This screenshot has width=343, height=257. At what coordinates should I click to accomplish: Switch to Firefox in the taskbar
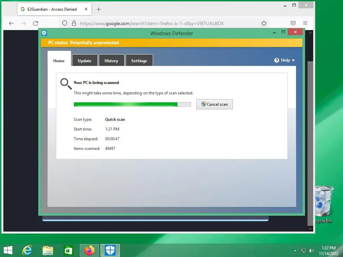[x=89, y=250]
